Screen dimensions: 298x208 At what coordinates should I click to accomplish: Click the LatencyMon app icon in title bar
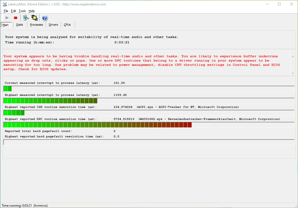coord(5,4)
